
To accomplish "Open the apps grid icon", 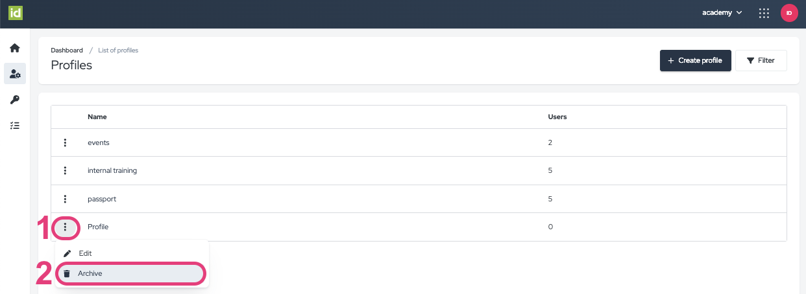I will (x=764, y=13).
